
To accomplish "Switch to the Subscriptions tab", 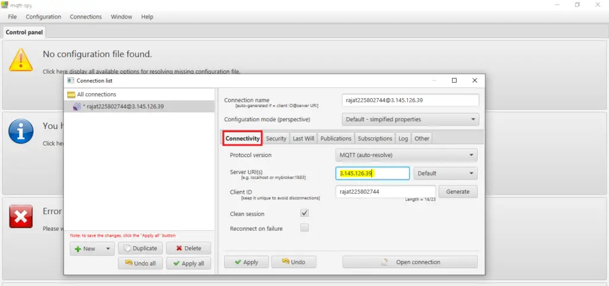I will pyautogui.click(x=375, y=139).
